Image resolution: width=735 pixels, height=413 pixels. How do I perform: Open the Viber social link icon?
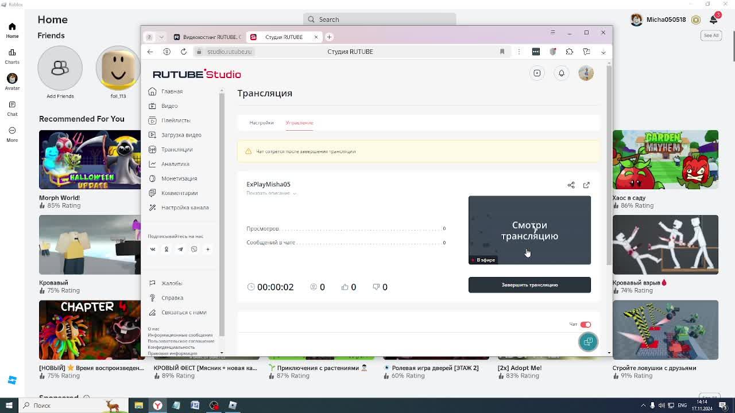[x=194, y=249]
